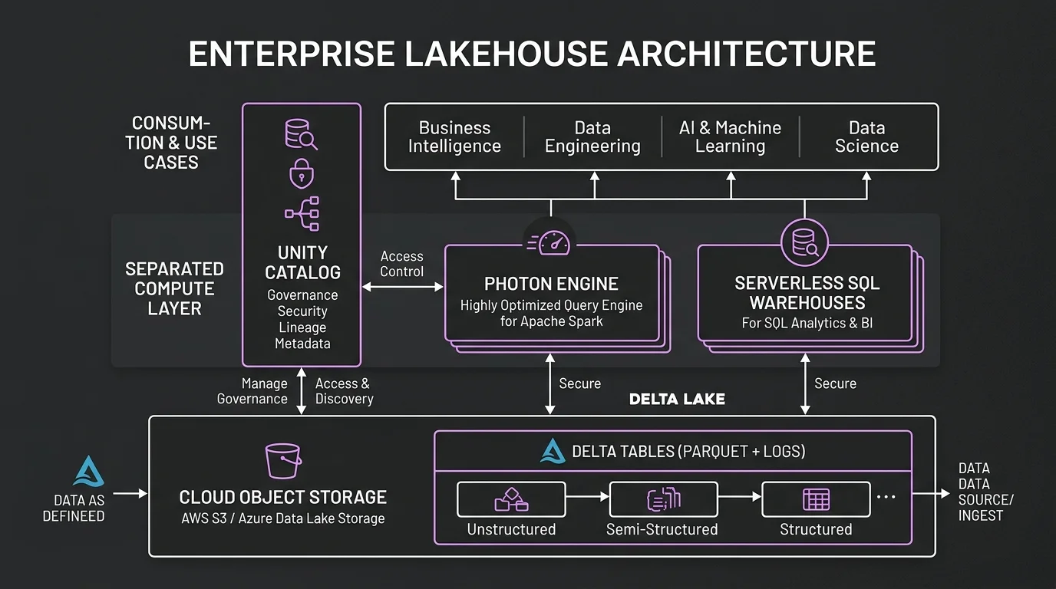Click the Highly Optimized Query Engine description
The width and height of the screenshot is (1056, 589).
(x=551, y=313)
